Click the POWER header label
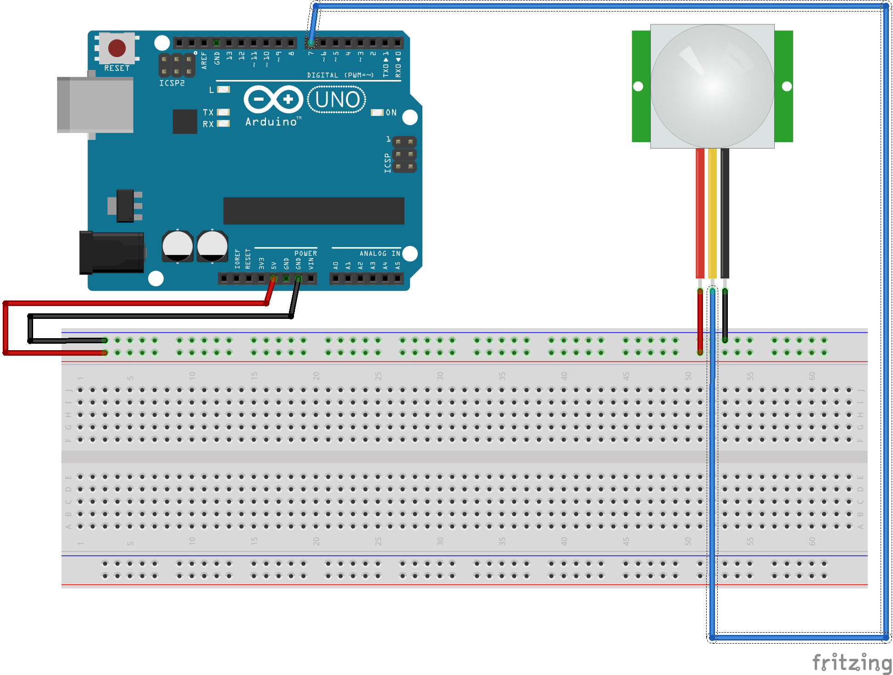Viewport: 893px width, 675px height. click(305, 254)
